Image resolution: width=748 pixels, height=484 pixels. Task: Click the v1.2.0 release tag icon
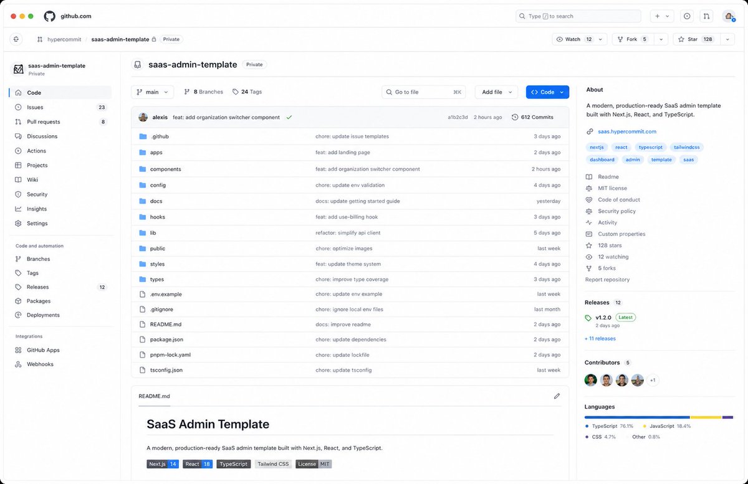coord(588,318)
